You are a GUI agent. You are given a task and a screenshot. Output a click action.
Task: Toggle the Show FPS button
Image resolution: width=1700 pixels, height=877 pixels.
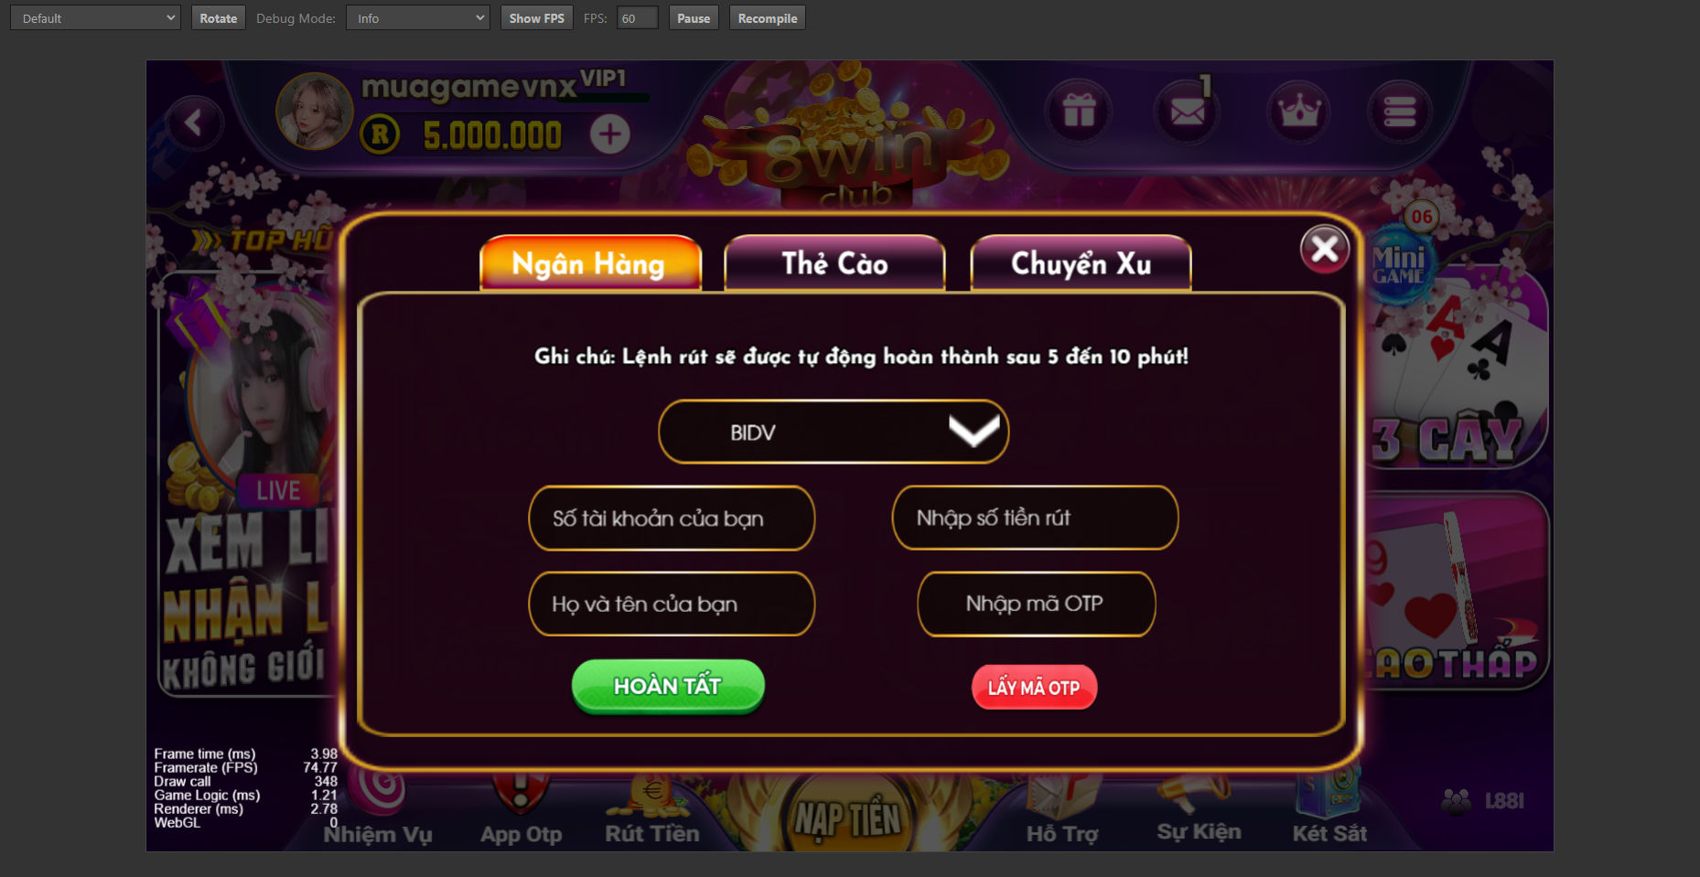click(x=536, y=18)
